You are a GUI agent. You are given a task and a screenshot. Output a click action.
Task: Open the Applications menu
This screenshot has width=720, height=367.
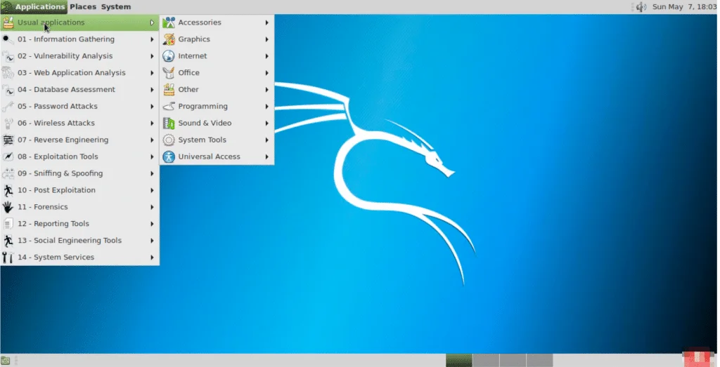(x=34, y=7)
